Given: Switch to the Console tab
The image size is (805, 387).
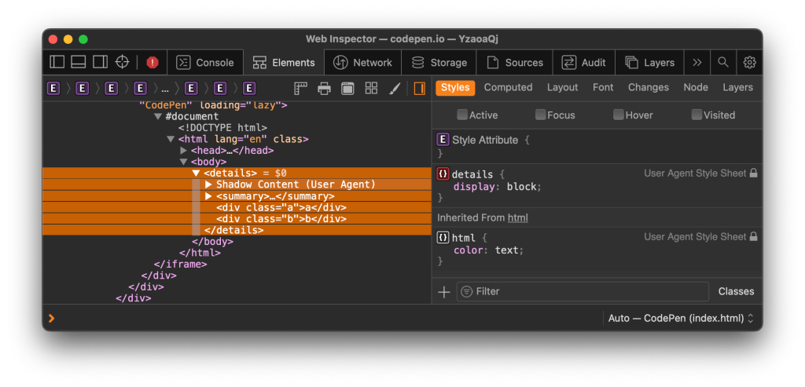Looking at the screenshot, I should (205, 63).
